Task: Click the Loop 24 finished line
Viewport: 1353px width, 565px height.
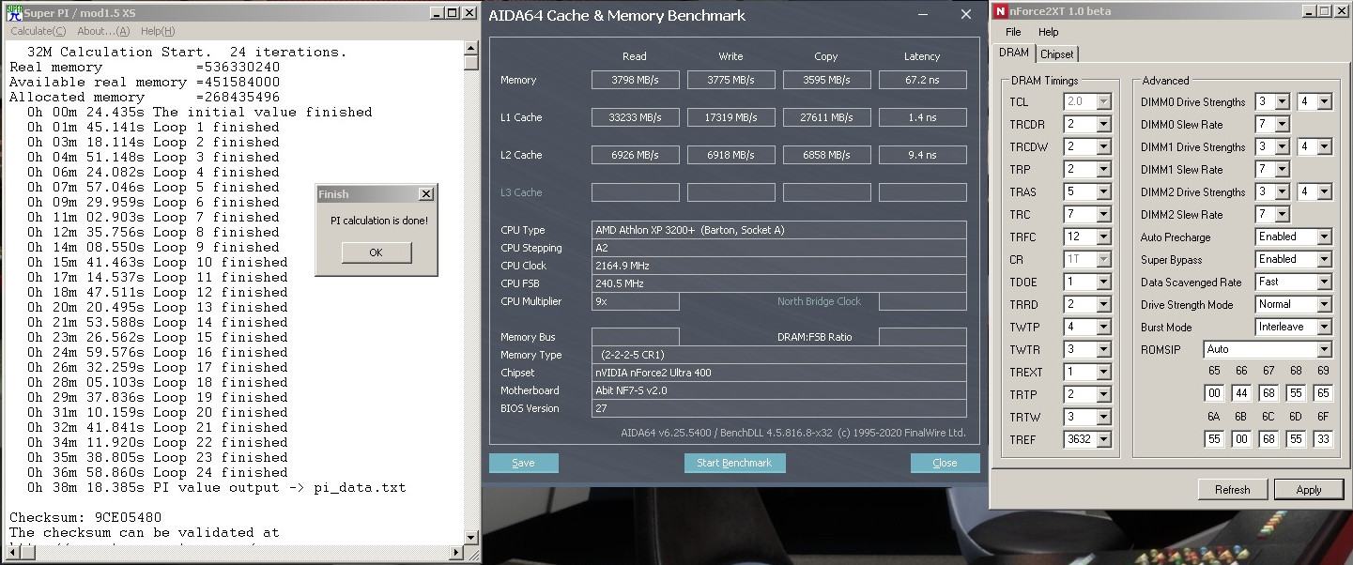Action: tap(157, 472)
